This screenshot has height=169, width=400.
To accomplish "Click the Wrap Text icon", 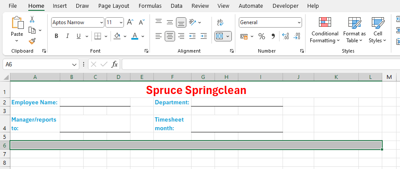I will pyautogui.click(x=220, y=22).
